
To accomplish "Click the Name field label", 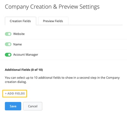I will [x=17, y=44].
